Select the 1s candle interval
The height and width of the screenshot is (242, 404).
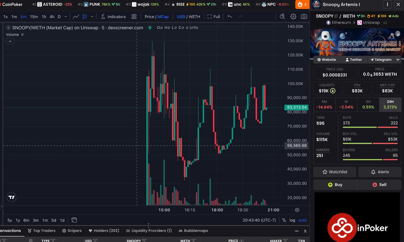5,17
